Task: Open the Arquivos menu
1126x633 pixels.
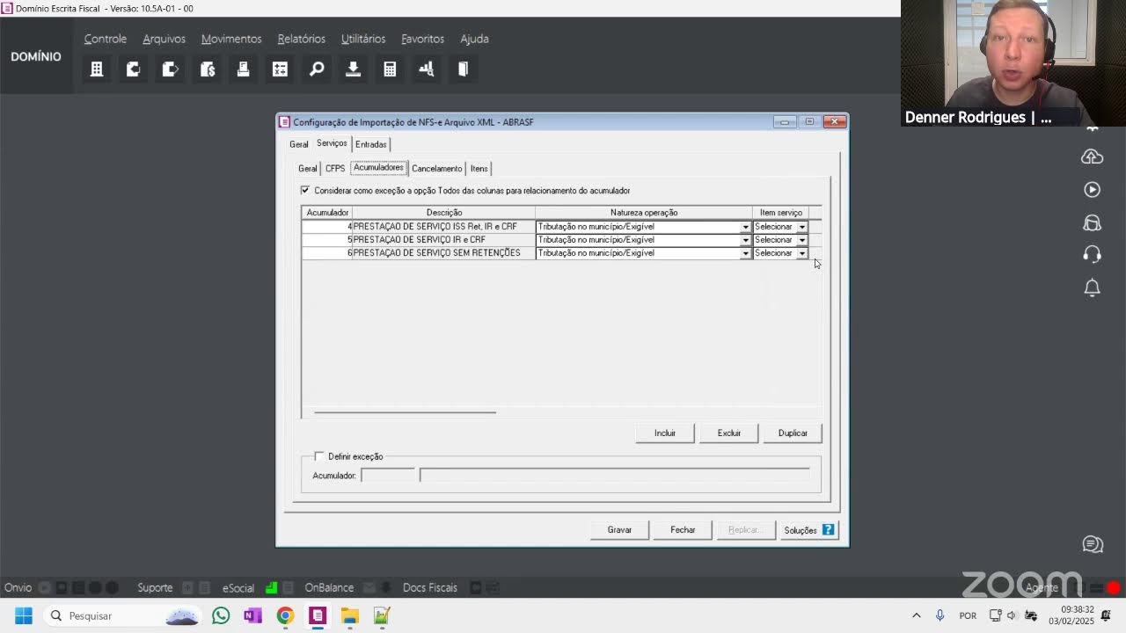Action: coord(164,39)
